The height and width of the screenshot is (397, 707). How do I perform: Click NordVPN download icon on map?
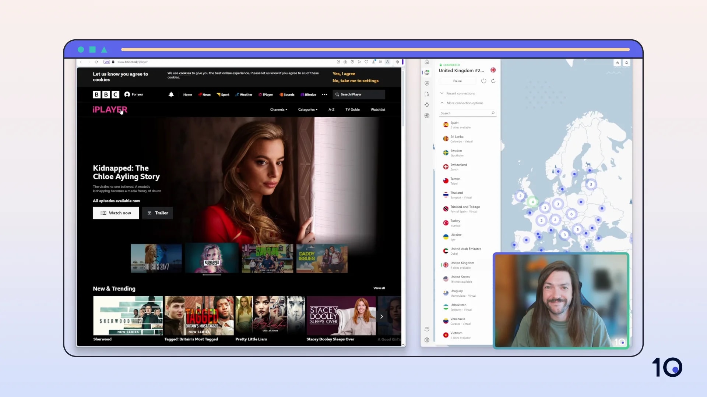click(617, 63)
